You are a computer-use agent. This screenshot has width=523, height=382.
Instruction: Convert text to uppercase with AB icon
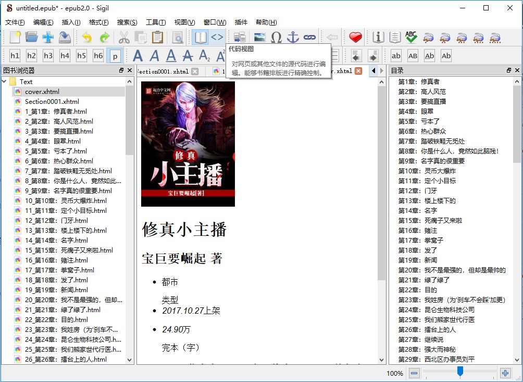point(413,56)
